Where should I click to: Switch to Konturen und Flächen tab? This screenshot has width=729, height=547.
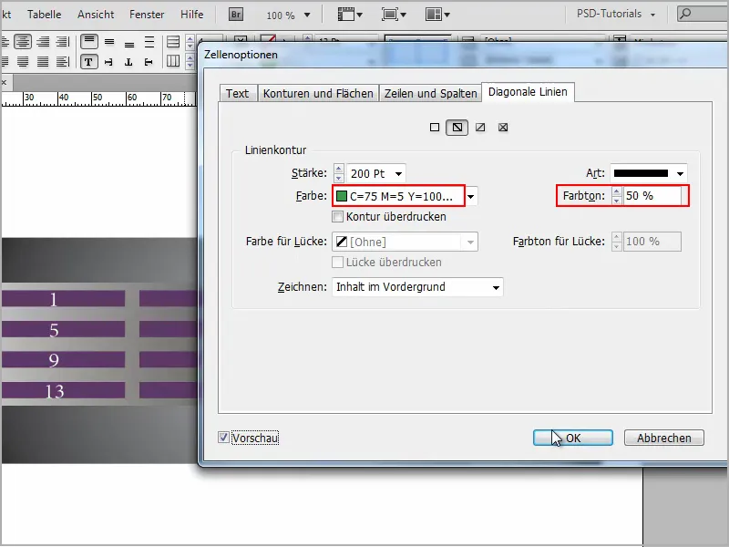(318, 94)
